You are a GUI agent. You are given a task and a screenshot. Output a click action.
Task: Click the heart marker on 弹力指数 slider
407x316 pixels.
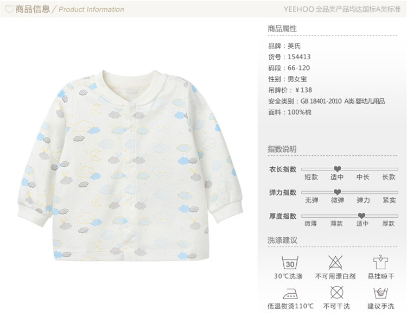pyautogui.click(x=337, y=192)
